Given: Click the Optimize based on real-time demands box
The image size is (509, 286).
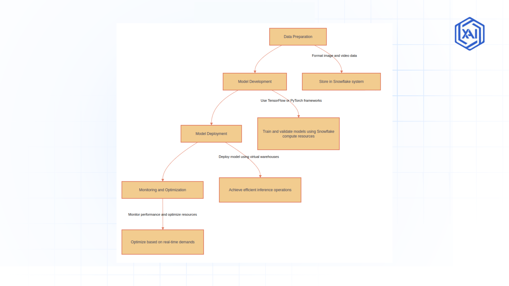Looking at the screenshot, I should [162, 242].
